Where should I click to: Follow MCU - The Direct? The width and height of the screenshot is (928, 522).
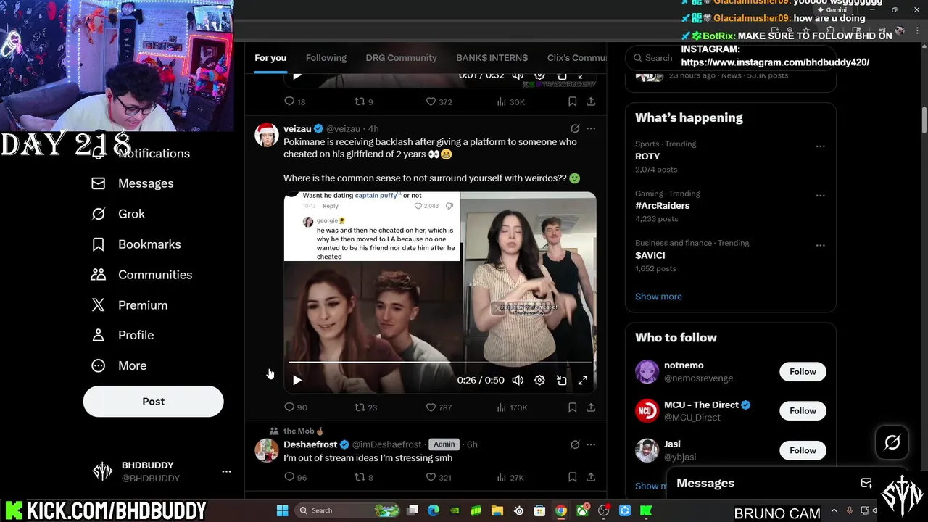803,411
